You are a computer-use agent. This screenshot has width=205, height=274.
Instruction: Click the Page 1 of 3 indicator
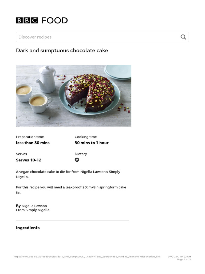click(184, 260)
